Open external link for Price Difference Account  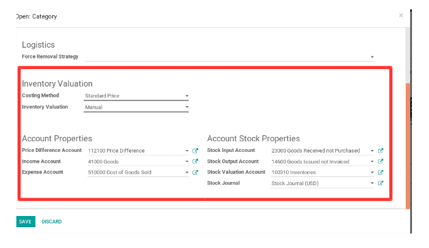(195, 151)
